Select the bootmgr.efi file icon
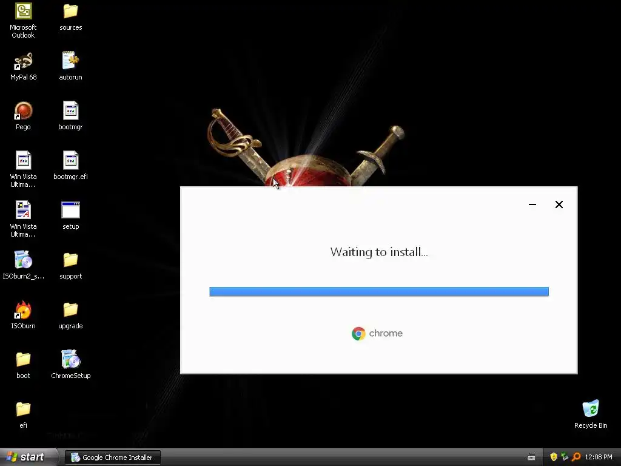 tap(70, 160)
